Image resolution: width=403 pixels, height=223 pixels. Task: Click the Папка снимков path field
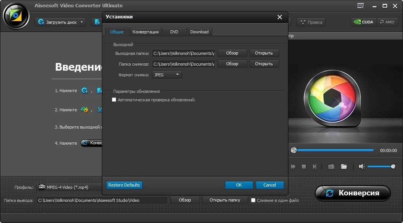[183, 64]
